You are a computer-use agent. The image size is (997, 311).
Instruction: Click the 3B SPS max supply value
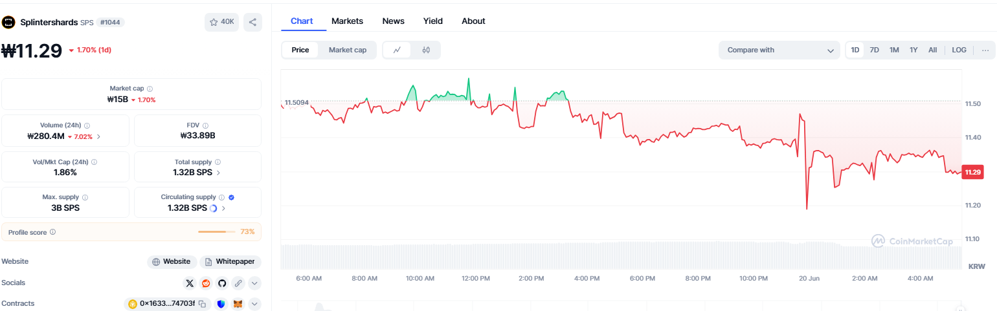[65, 208]
